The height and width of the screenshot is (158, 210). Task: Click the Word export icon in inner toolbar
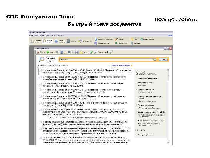point(62,52)
